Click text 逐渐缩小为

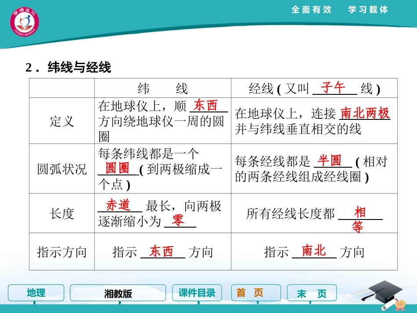[129, 221]
